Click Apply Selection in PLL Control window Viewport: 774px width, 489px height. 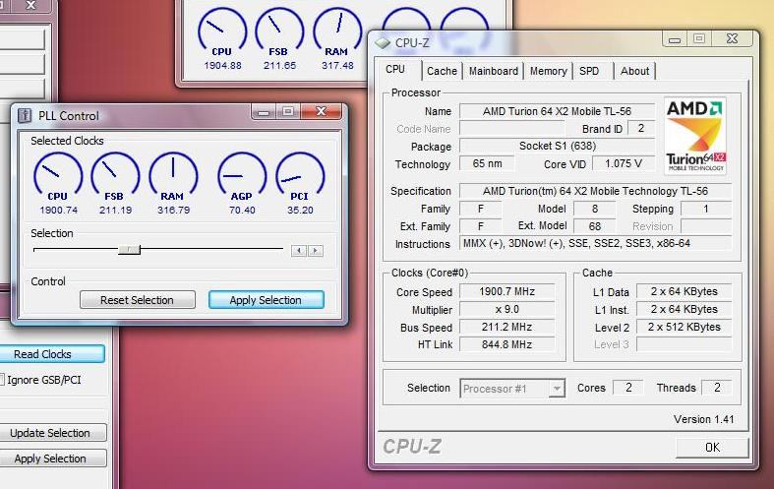(267, 300)
